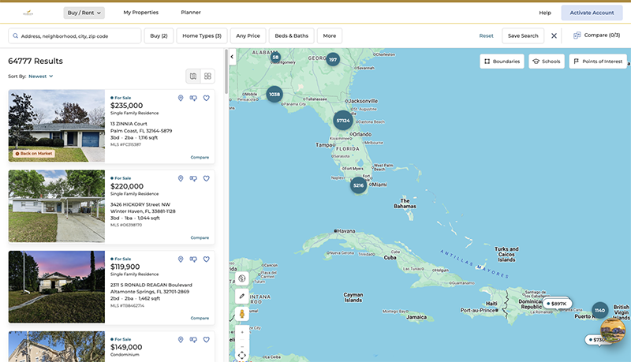Click the Compare icon in the filter bar
This screenshot has height=362, width=631.
click(577, 35)
